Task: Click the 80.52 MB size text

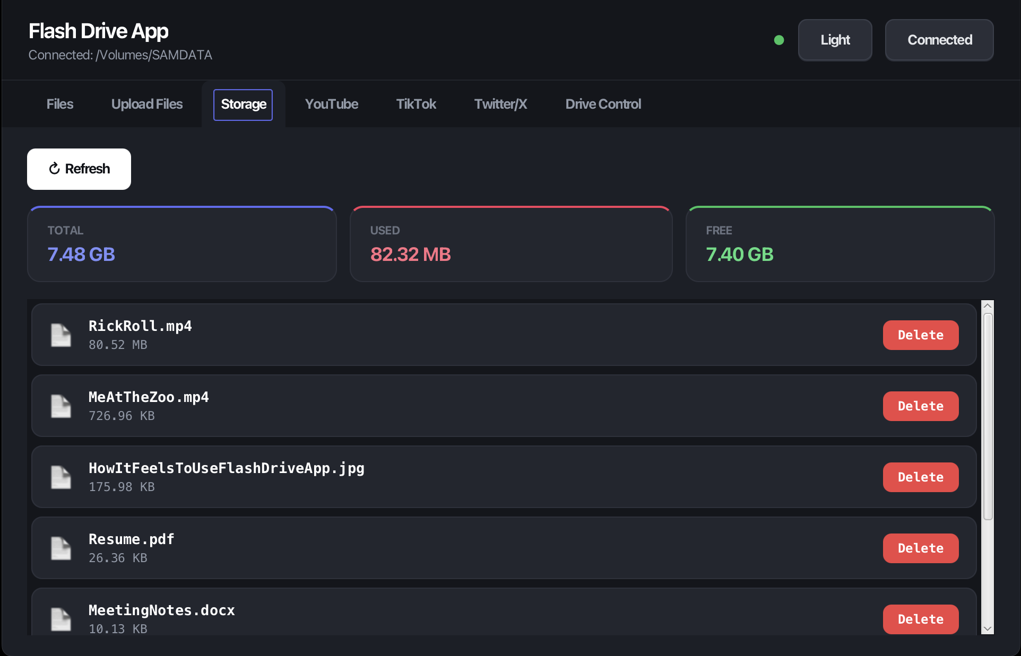Action: tap(118, 345)
